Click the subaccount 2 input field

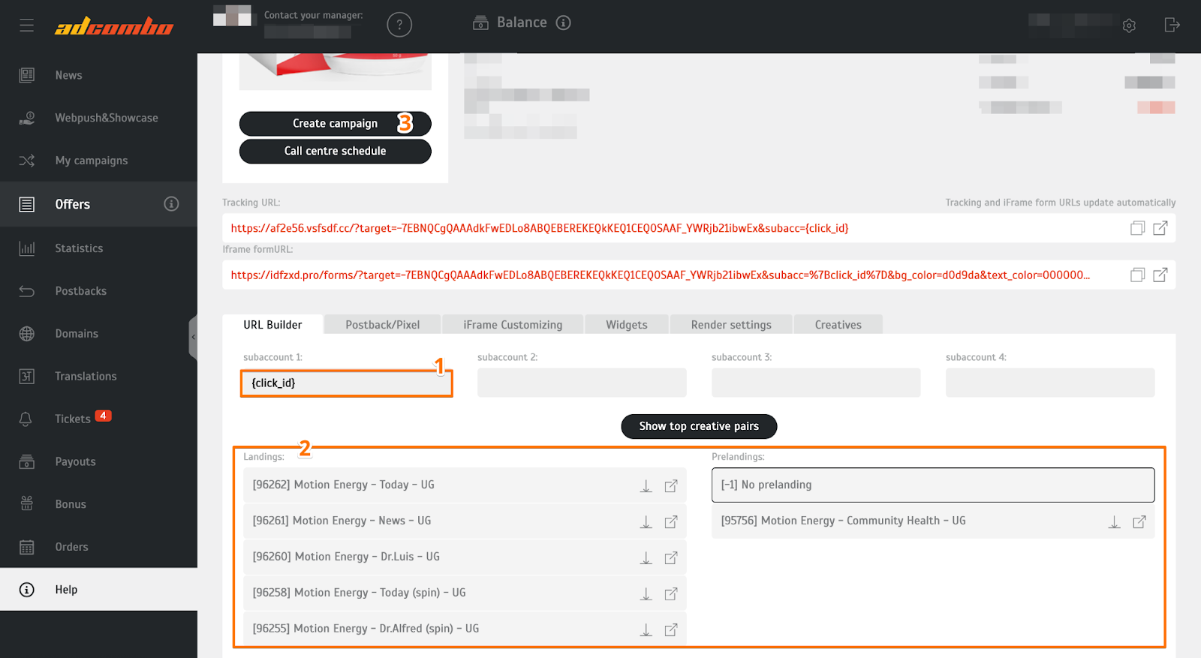(582, 383)
